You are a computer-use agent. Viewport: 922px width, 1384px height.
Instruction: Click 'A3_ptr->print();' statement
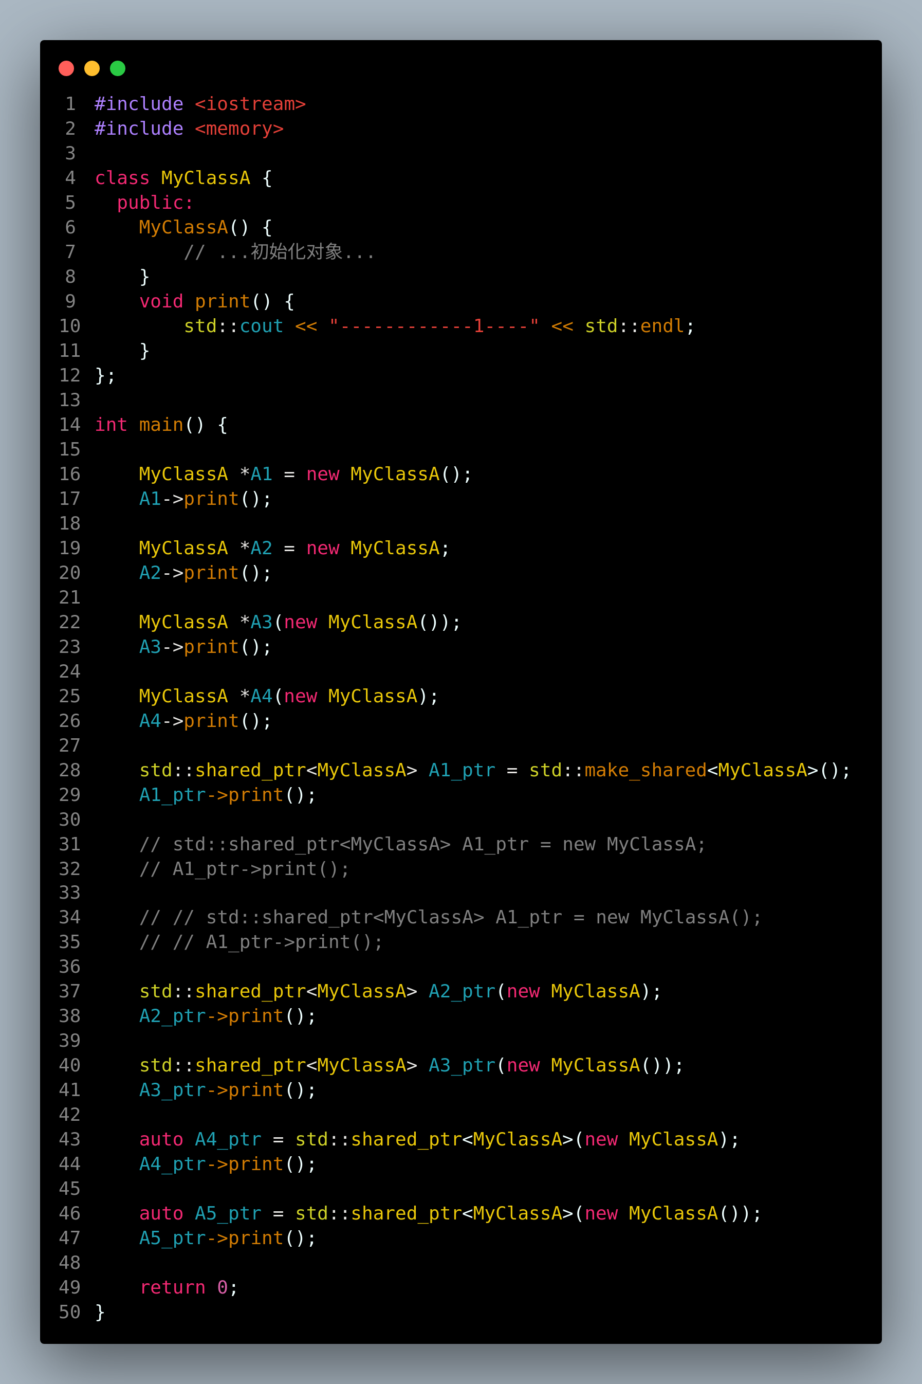[x=228, y=1090]
